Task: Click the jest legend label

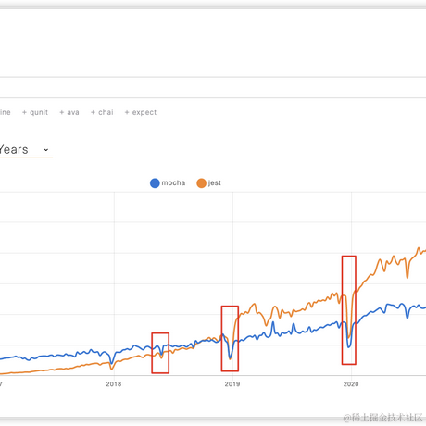Action: [x=215, y=183]
